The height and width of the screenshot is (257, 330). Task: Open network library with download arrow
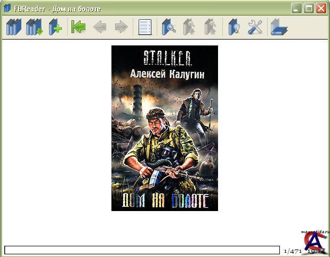[35, 27]
